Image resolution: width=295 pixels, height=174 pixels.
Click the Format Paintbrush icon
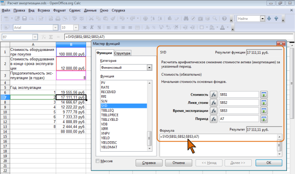[113, 19]
